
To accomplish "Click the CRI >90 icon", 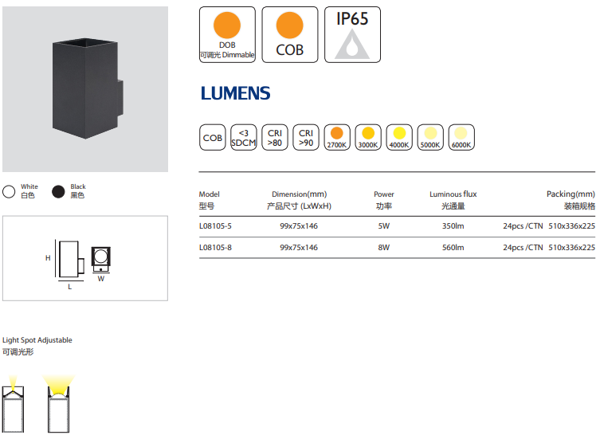I will 305,137.
